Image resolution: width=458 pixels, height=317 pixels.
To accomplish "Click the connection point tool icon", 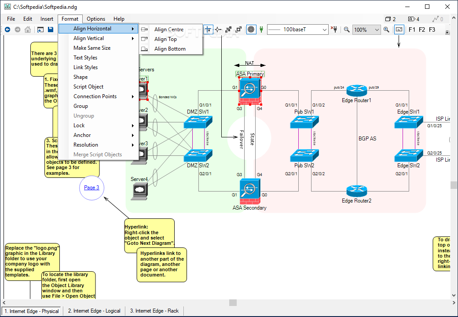I will (x=218, y=29).
